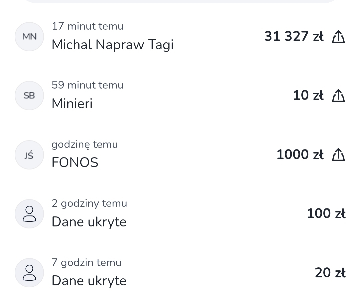The image size is (360, 293).
Task: Click the 10 zł donation amount
Action: tap(308, 96)
